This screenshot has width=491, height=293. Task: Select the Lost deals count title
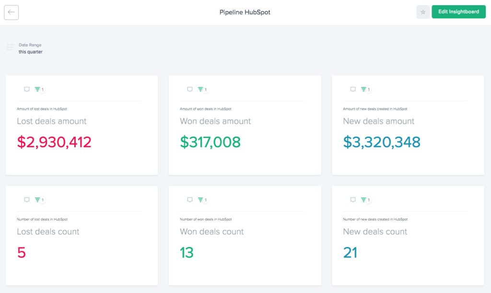(48, 232)
